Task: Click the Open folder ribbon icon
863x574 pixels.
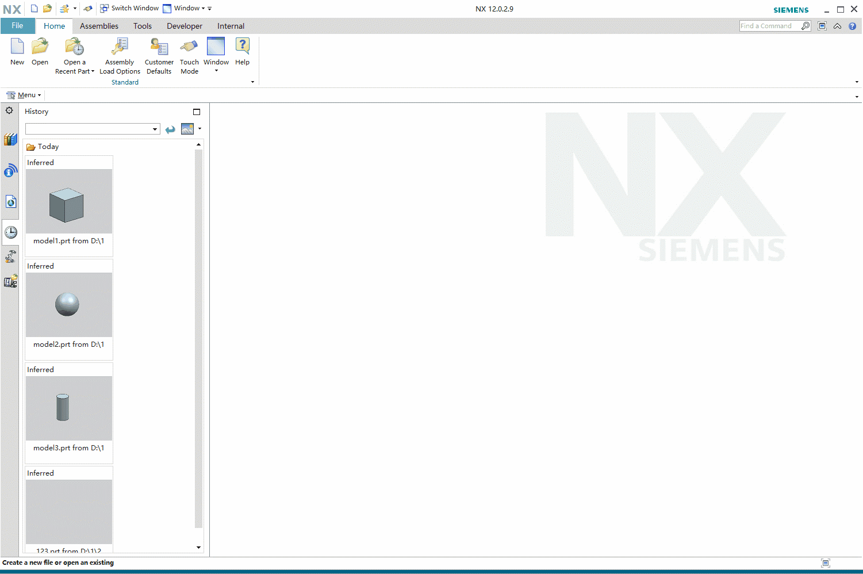Action: (x=40, y=52)
